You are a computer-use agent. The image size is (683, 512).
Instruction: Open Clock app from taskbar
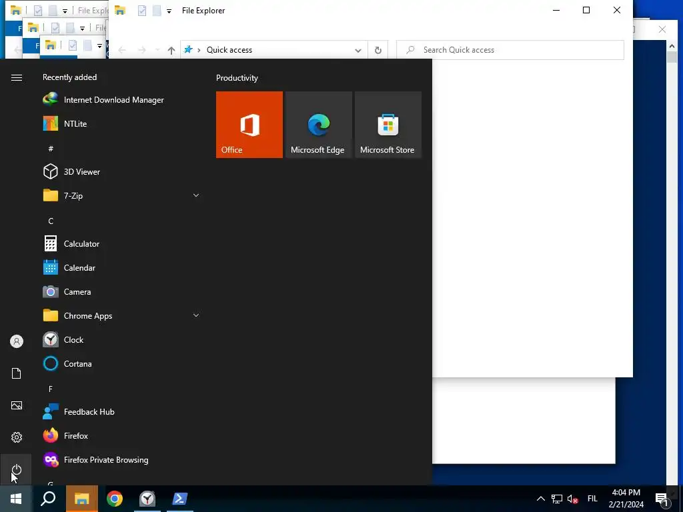click(147, 499)
